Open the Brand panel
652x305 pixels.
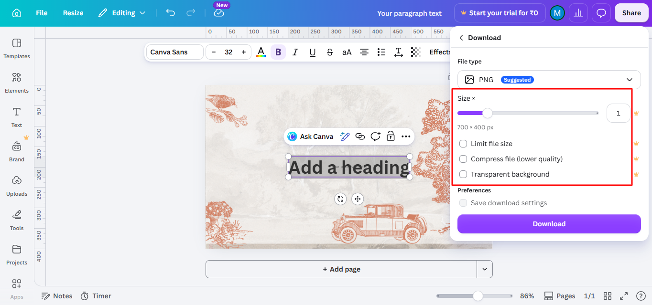pyautogui.click(x=17, y=152)
